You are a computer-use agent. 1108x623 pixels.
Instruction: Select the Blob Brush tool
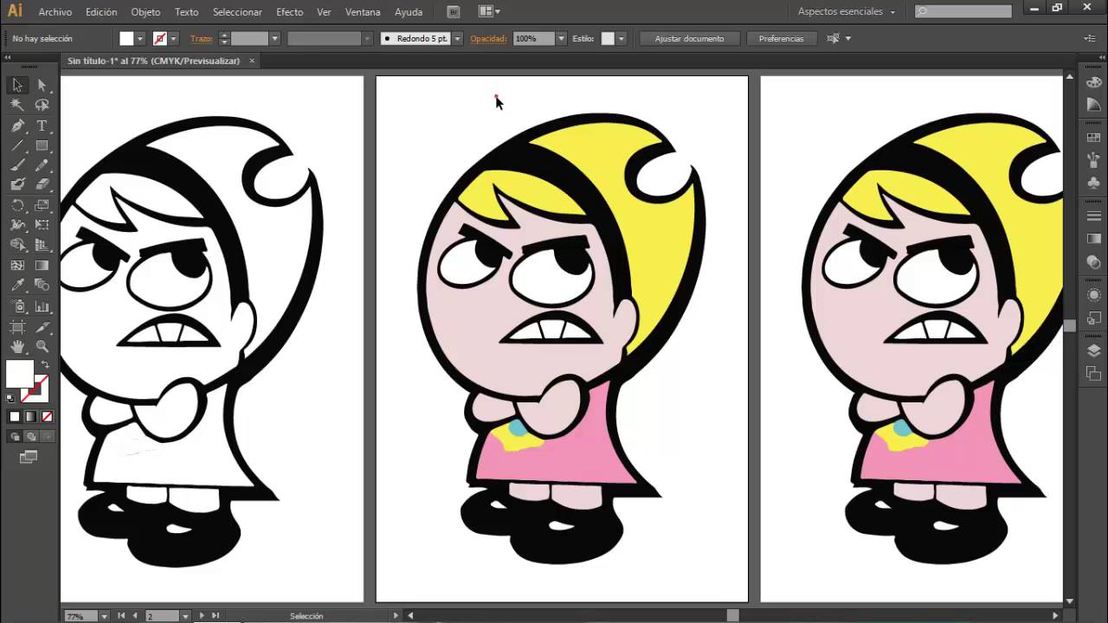click(x=17, y=183)
